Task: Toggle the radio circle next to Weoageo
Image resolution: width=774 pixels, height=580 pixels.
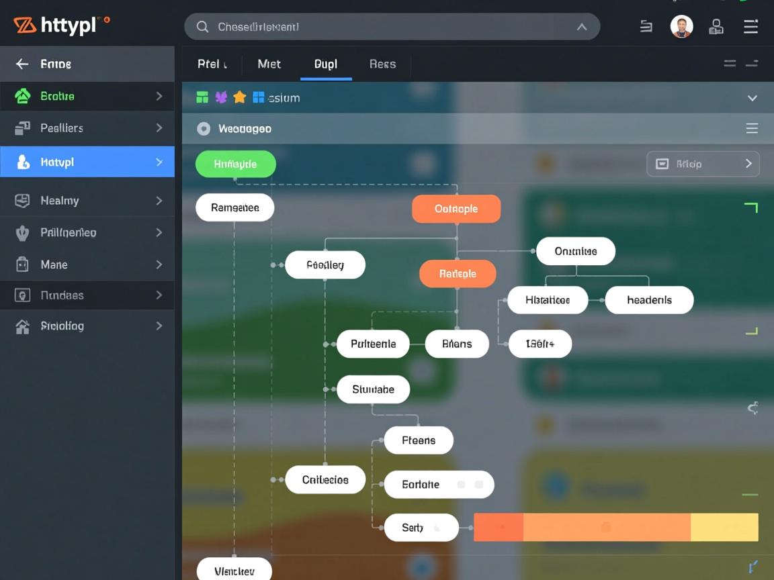Action: (x=204, y=129)
